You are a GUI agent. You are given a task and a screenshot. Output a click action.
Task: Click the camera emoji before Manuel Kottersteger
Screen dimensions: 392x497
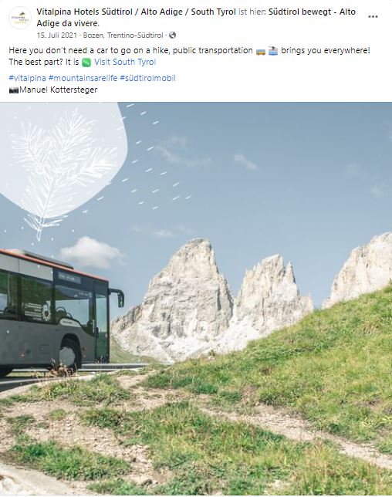tap(14, 90)
